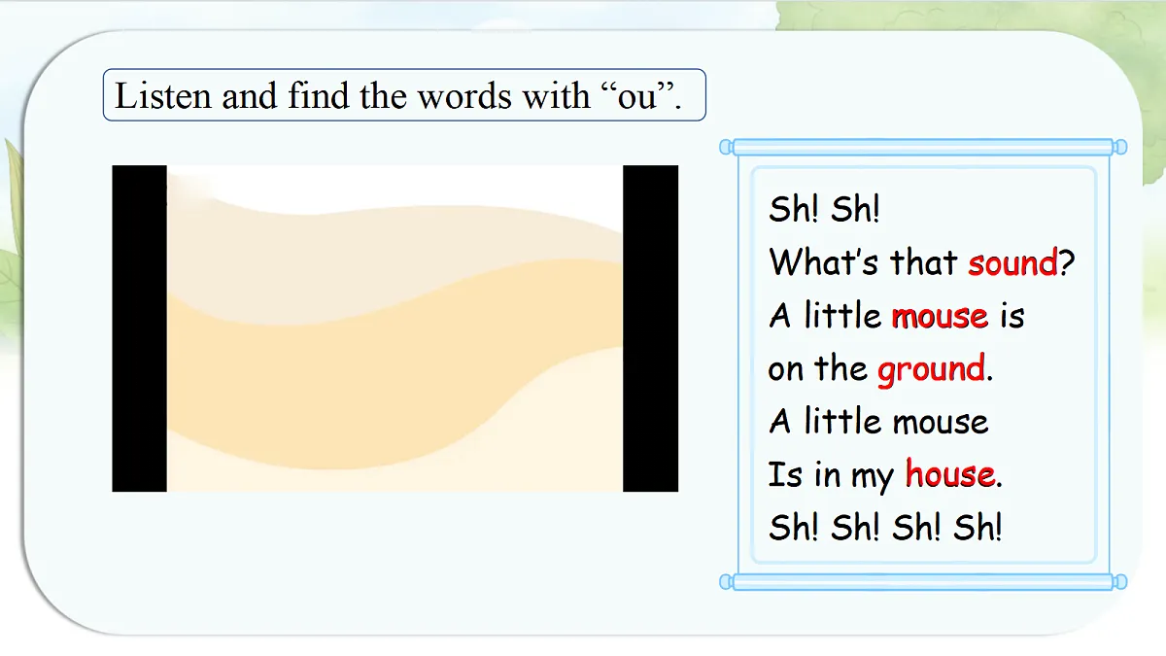Click the words "What's that" in the chant
Viewport: 1166px width, 656px height.
(x=864, y=262)
